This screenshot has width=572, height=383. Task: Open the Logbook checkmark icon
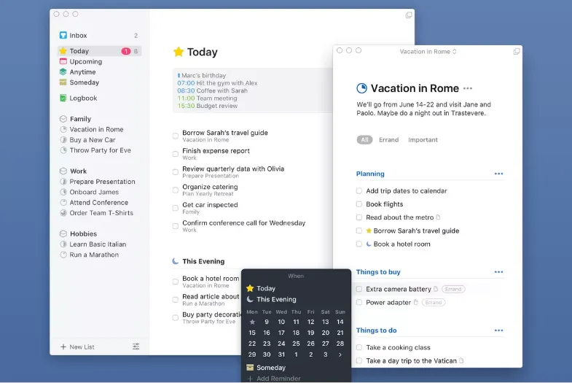click(63, 98)
